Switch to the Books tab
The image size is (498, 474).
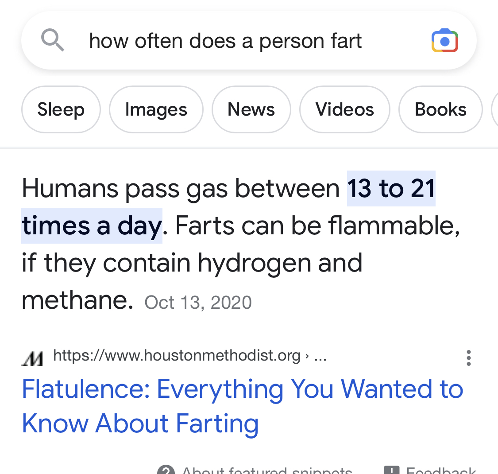point(440,109)
